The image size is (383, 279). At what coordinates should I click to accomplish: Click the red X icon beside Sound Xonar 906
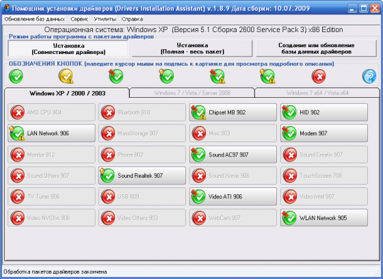click(199, 176)
